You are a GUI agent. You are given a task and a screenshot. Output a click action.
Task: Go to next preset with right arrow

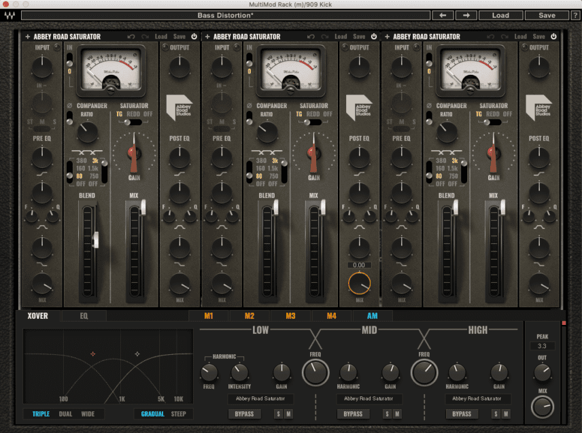[x=466, y=15]
